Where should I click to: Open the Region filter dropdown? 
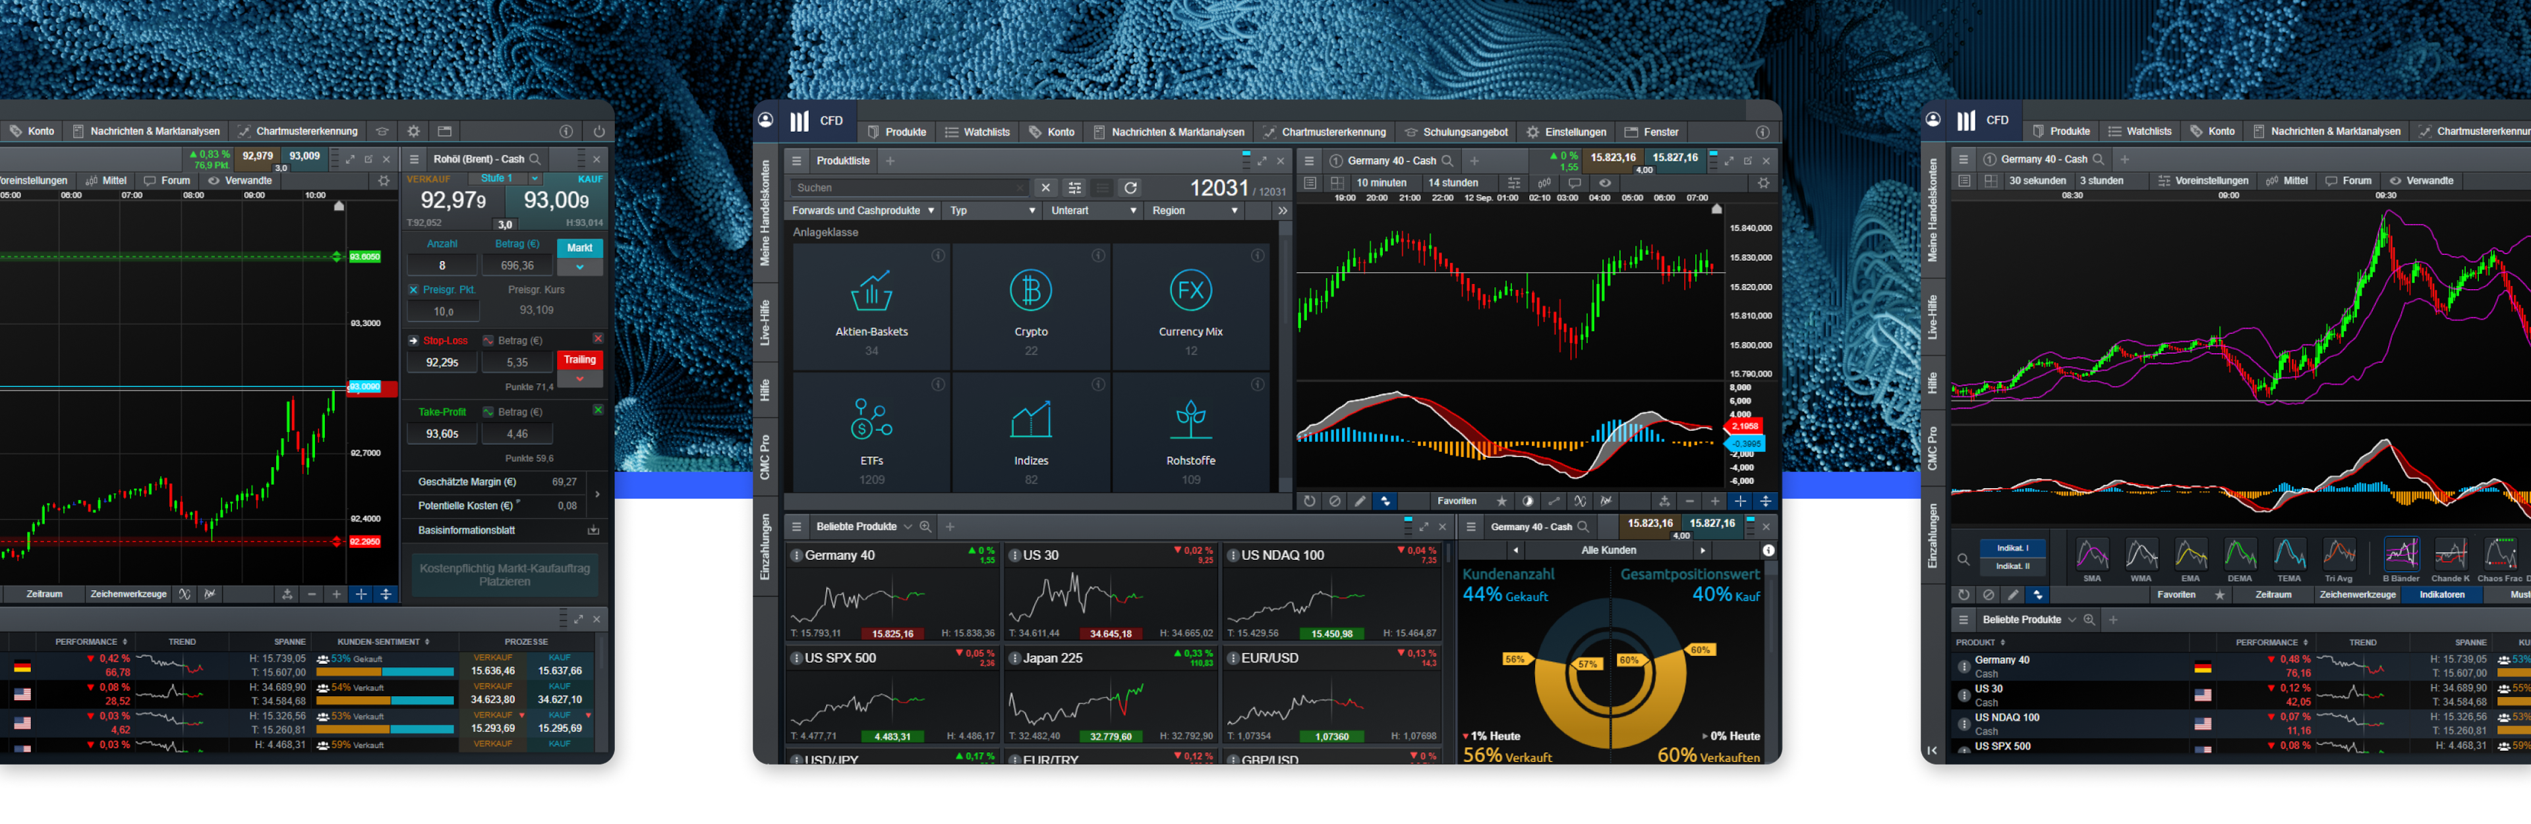point(1194,210)
